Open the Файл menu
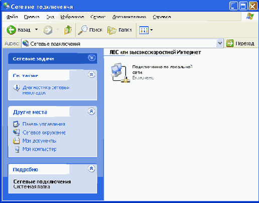 pos(12,17)
